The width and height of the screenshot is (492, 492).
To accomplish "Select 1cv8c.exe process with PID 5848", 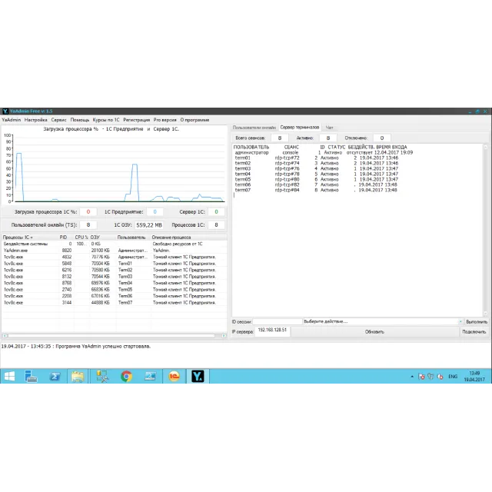I will point(115,264).
